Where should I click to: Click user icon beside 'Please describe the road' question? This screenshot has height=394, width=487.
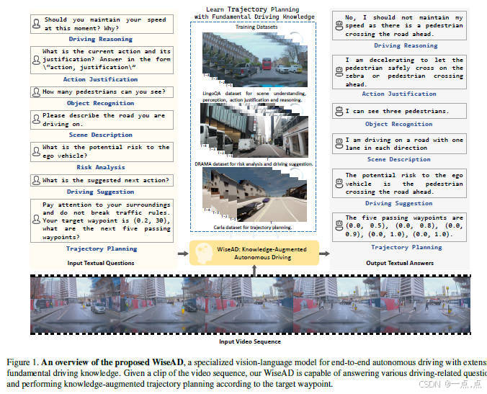click(x=36, y=120)
